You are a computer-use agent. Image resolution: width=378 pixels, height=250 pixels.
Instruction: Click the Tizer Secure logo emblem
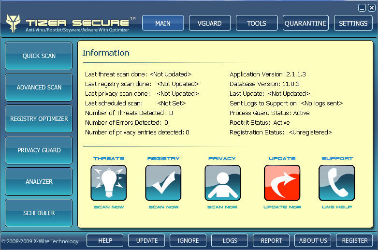click(x=13, y=23)
